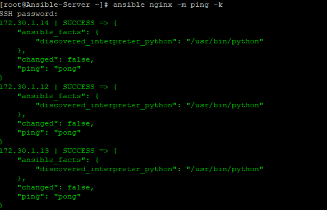Click the first "pong" response value
The image size is (327, 210).
67,69
